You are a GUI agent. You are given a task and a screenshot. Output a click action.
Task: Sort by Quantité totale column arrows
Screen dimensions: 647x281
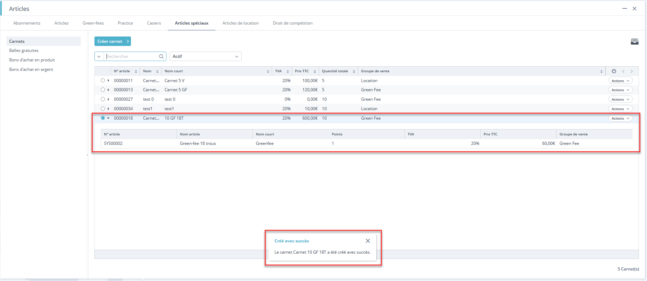[354, 71]
